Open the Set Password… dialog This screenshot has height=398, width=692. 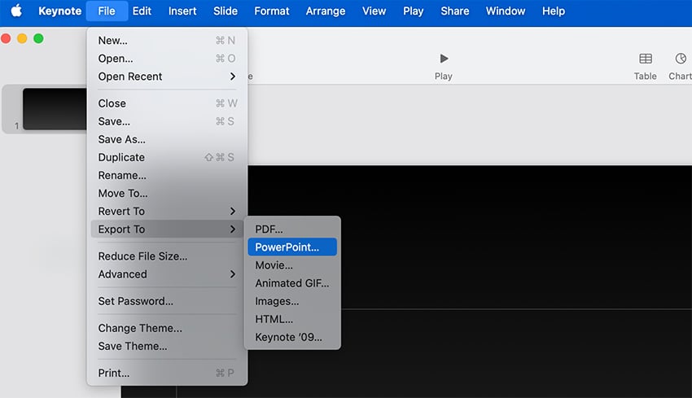click(135, 301)
